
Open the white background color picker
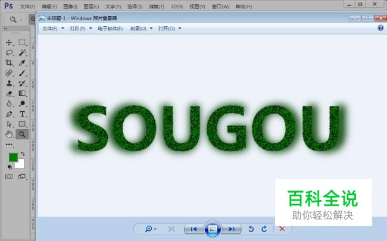[x=20, y=164]
